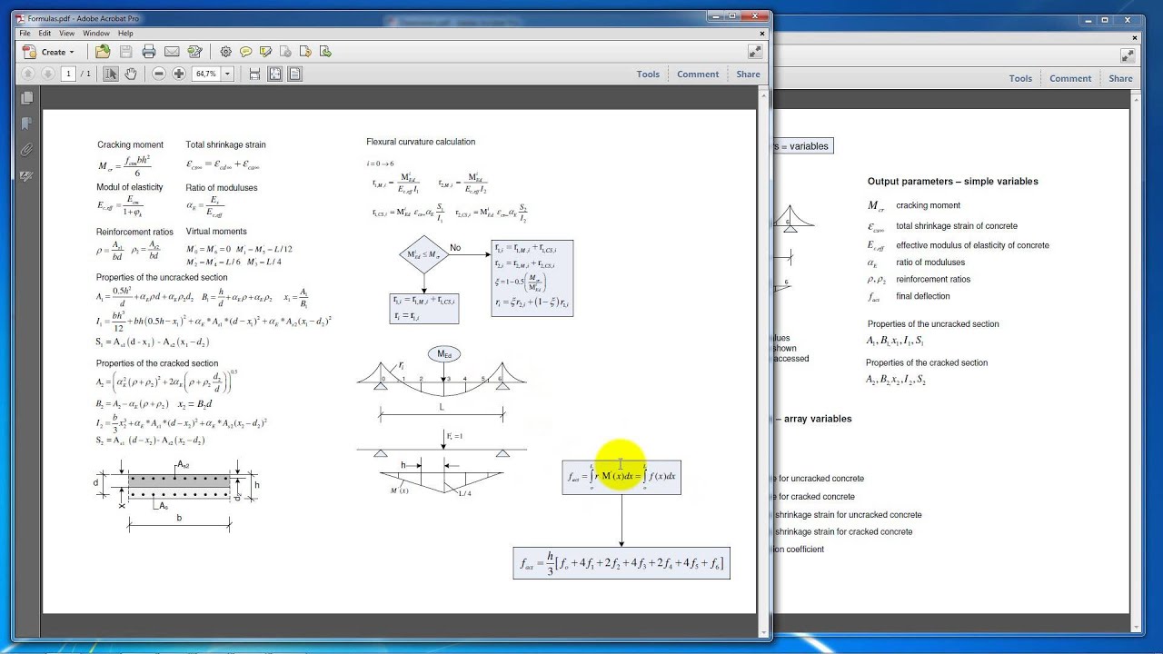Open Tools pane in background window

[x=1020, y=78]
